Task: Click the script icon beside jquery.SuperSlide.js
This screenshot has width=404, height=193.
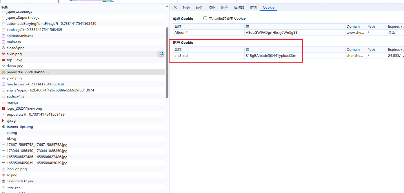Action: [x=3, y=18]
